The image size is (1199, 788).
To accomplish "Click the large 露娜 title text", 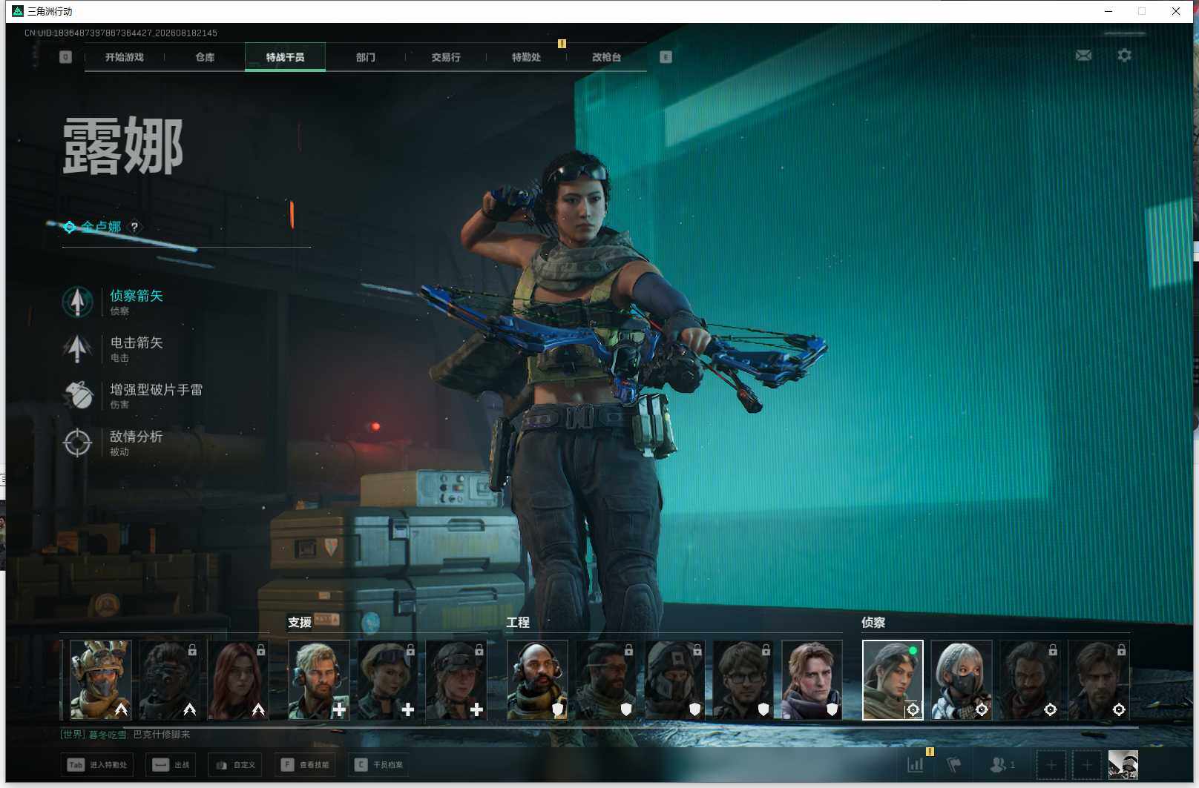I will (x=123, y=146).
